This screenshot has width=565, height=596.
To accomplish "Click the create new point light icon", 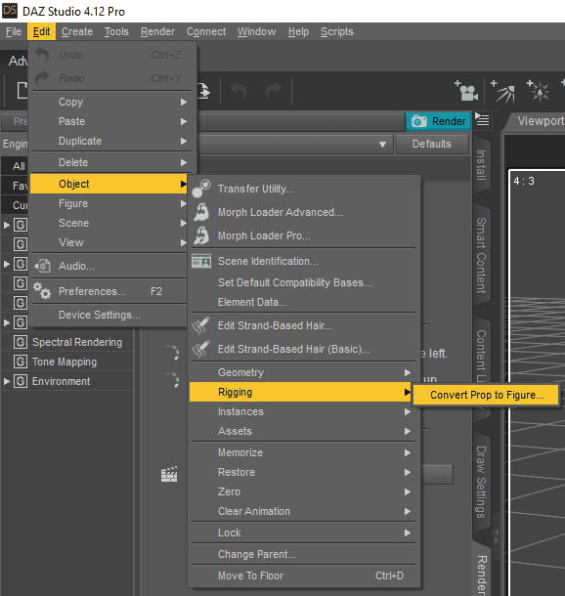I will tap(538, 91).
